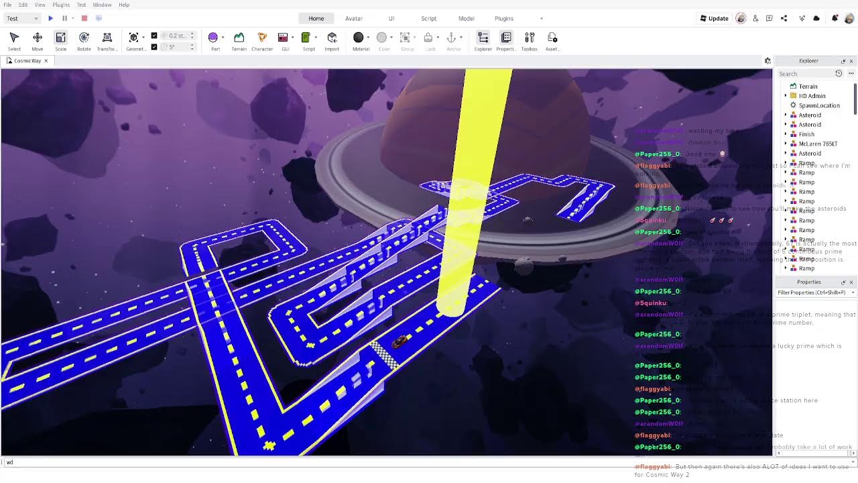
Task: Click the Pause test button
Action: pyautogui.click(x=64, y=18)
